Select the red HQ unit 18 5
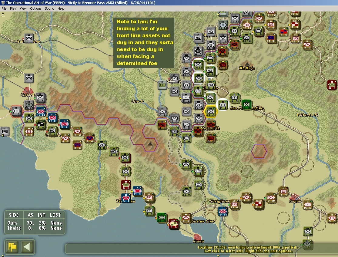Image resolution: width=338 pixels, height=257 pixels. [x=223, y=65]
